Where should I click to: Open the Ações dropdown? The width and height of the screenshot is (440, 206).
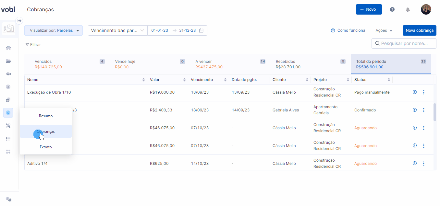(x=384, y=30)
